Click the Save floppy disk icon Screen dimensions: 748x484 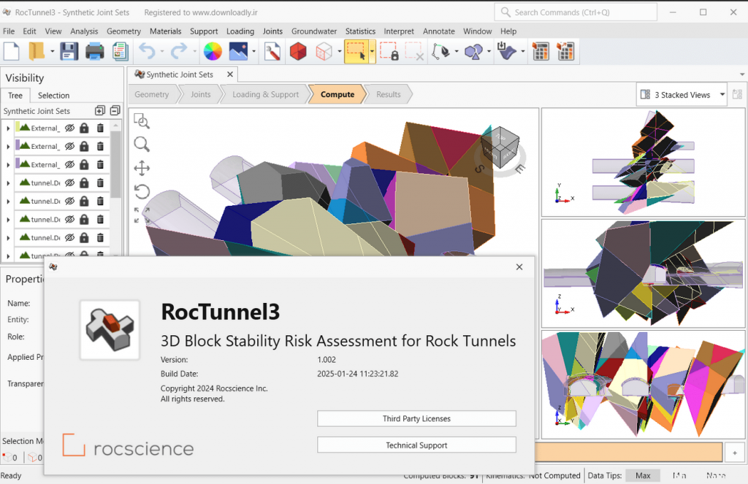coord(69,52)
